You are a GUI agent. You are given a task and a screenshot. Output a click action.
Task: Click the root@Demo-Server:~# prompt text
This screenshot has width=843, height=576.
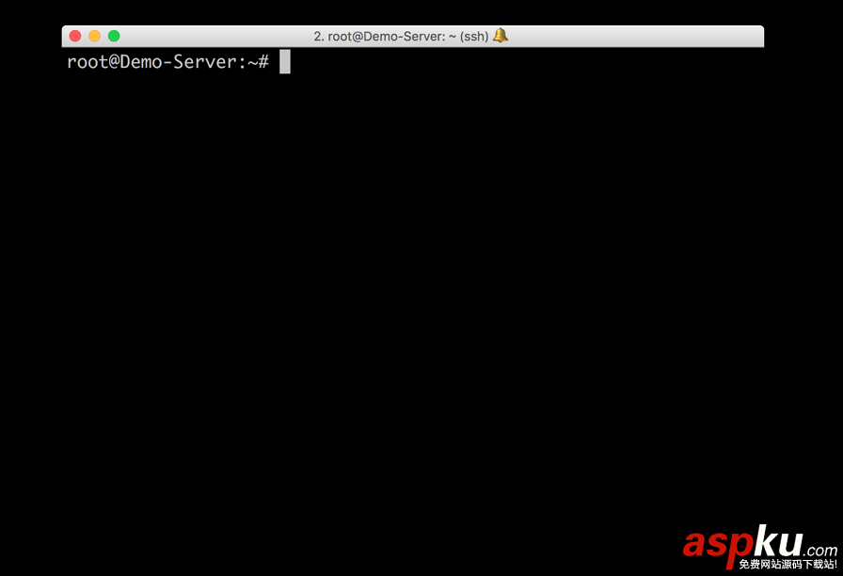click(167, 62)
